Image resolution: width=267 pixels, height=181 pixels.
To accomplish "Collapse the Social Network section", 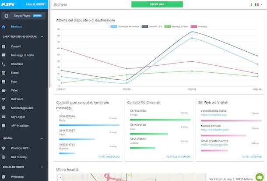I will coord(42,167).
